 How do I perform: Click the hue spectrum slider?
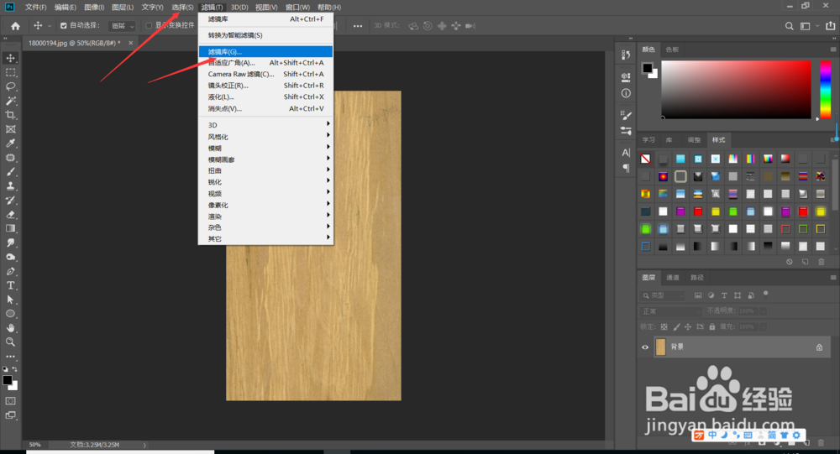click(826, 90)
